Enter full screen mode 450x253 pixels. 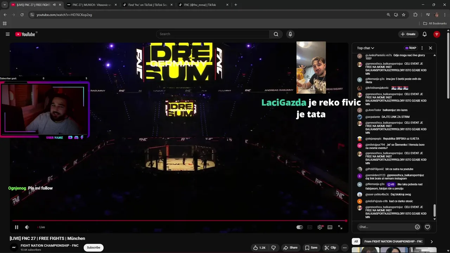tap(340, 227)
